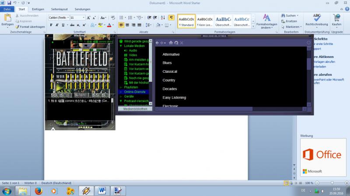Viewport: 350px width, 196px height.
Task: Right-align the paragraph
Action: point(133,25)
